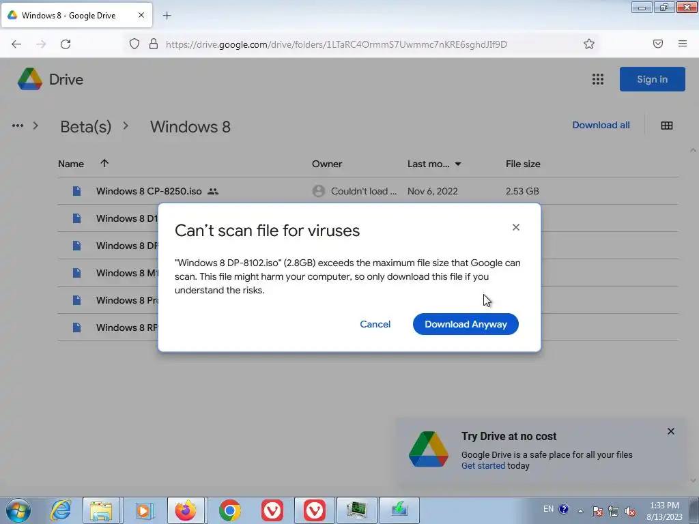This screenshot has height=524, width=699.
Task: Close the Can't scan file dialog
Action: [x=516, y=227]
